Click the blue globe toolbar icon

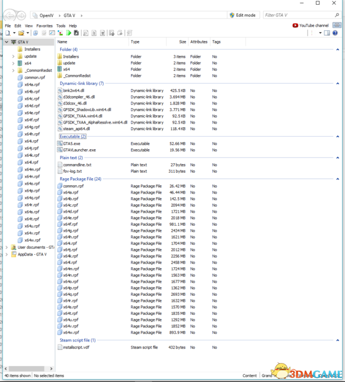click(x=35, y=33)
